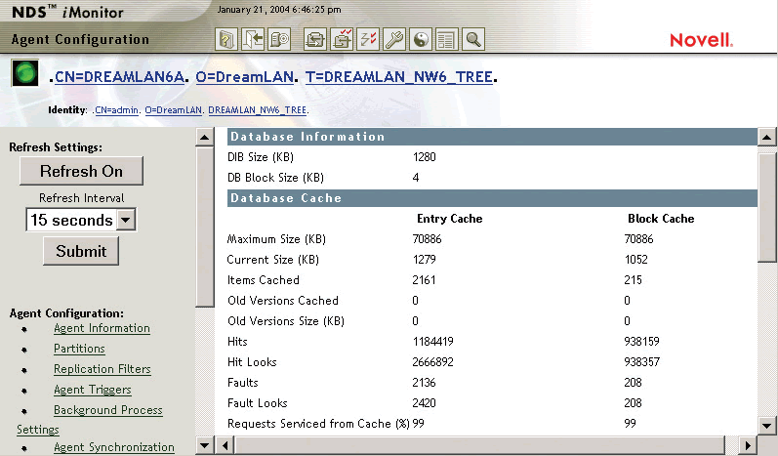778x456 pixels.
Task: Click the Old Versions Cached label
Action: point(283,301)
